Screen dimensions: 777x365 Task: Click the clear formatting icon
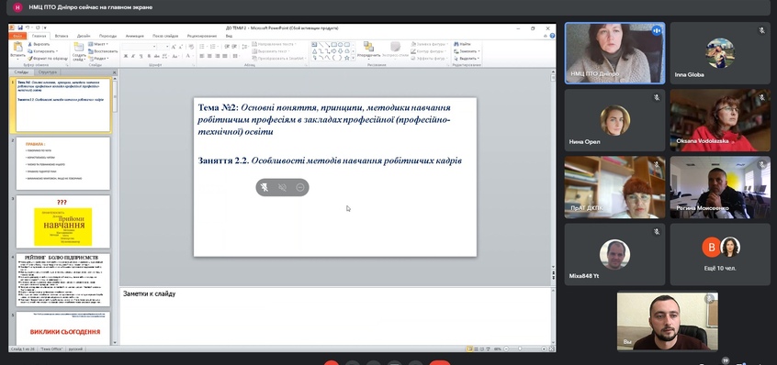tap(191, 47)
